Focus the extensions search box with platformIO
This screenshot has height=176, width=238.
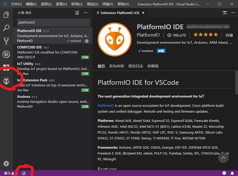[53, 23]
